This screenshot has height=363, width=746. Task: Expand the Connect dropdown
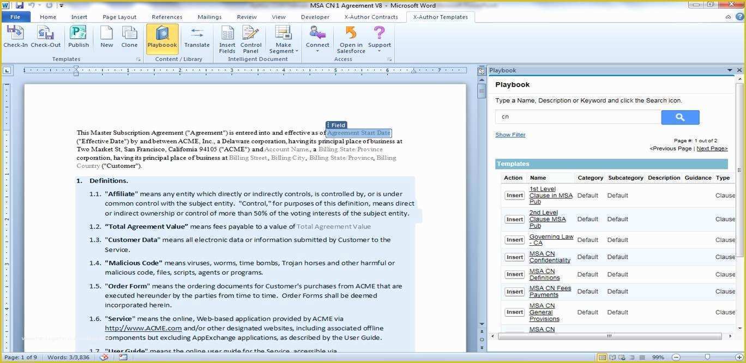click(317, 39)
